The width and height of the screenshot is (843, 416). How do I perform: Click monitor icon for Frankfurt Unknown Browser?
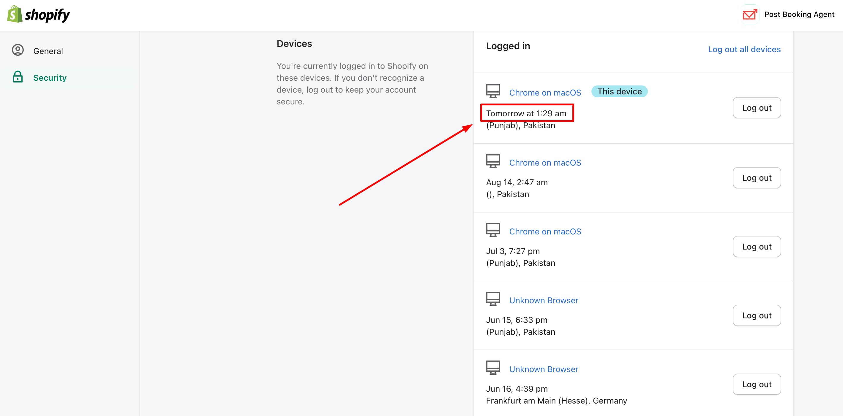(x=493, y=368)
